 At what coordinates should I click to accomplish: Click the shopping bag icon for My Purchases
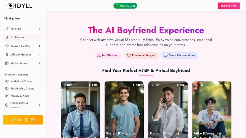click(x=7, y=63)
